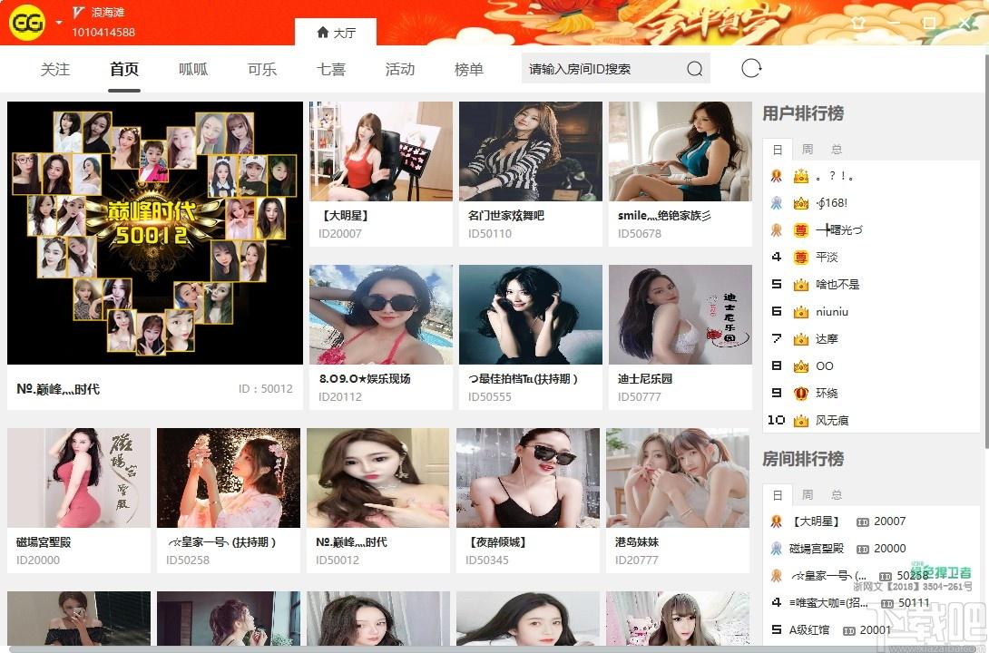Refresh the page using the circular arrow icon
The image size is (989, 653).
751,68
